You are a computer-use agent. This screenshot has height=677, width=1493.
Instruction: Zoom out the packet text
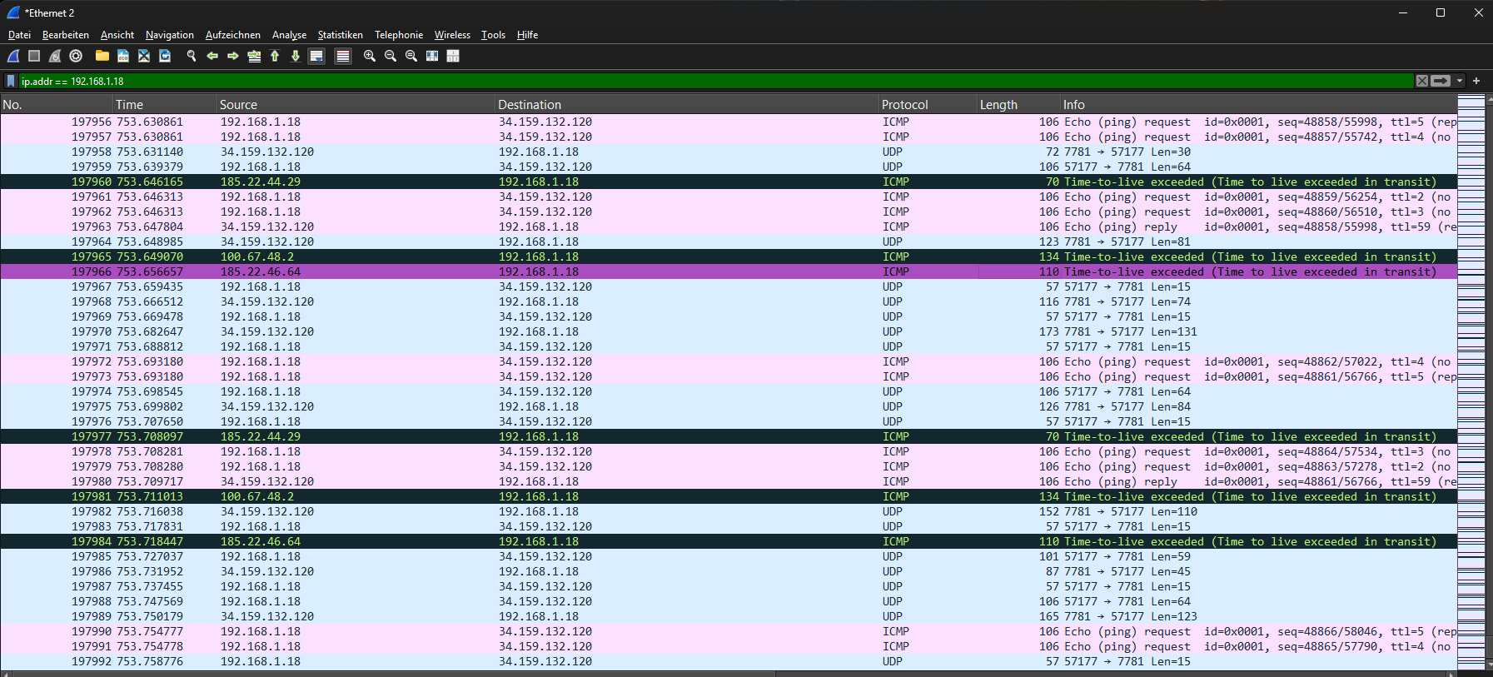click(391, 56)
